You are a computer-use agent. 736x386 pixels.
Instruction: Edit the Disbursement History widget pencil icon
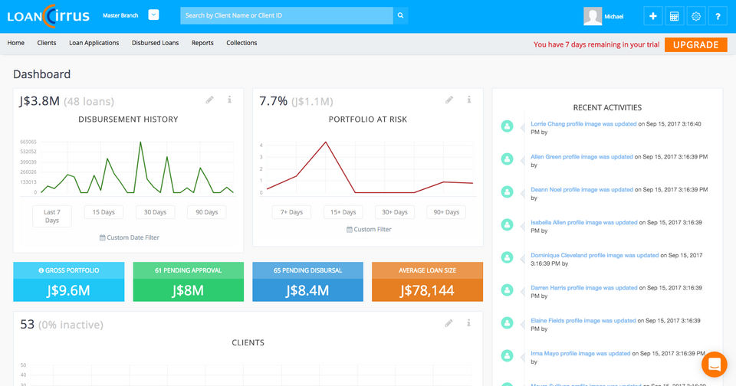pos(210,100)
